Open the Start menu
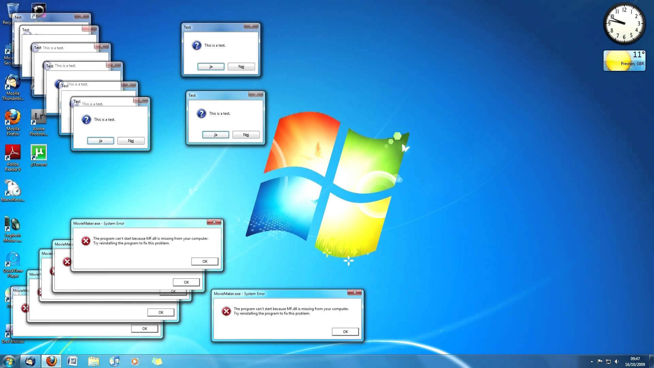 [x=9, y=361]
